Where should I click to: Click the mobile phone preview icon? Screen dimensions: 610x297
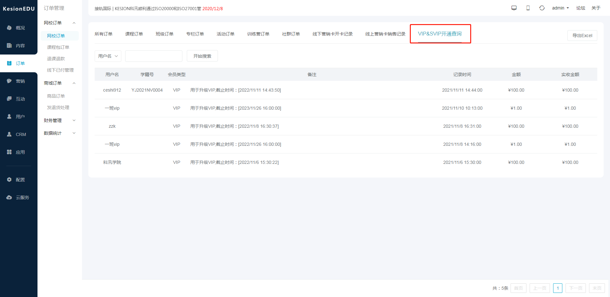click(528, 8)
